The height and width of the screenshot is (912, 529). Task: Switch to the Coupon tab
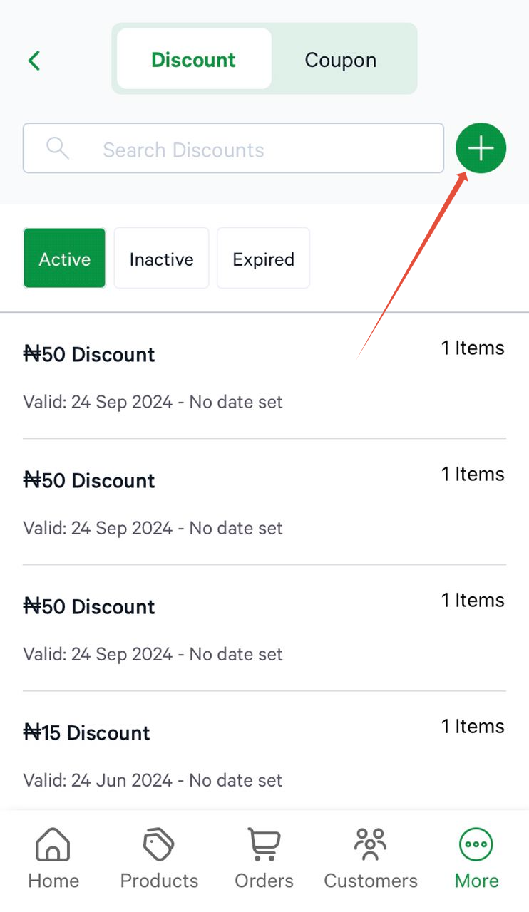[340, 60]
